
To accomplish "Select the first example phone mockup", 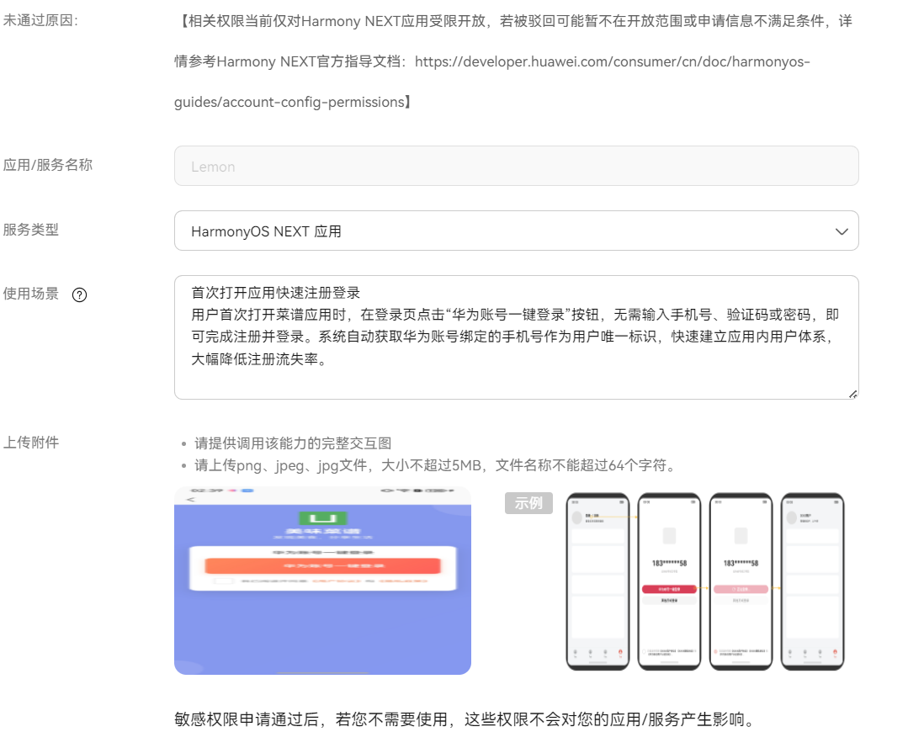I will click(597, 581).
